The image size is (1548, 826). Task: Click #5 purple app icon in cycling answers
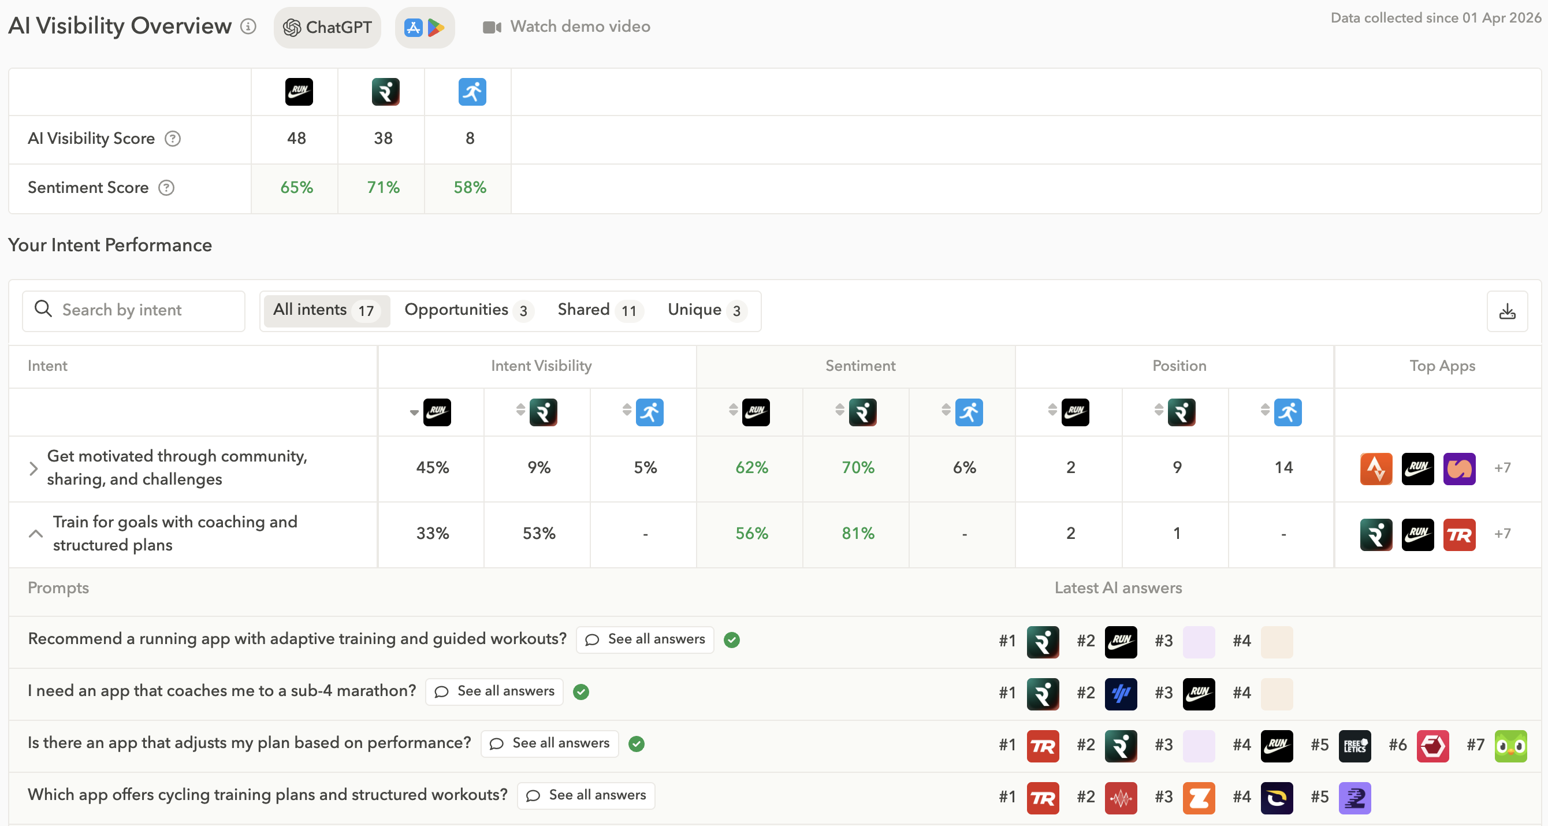point(1354,798)
